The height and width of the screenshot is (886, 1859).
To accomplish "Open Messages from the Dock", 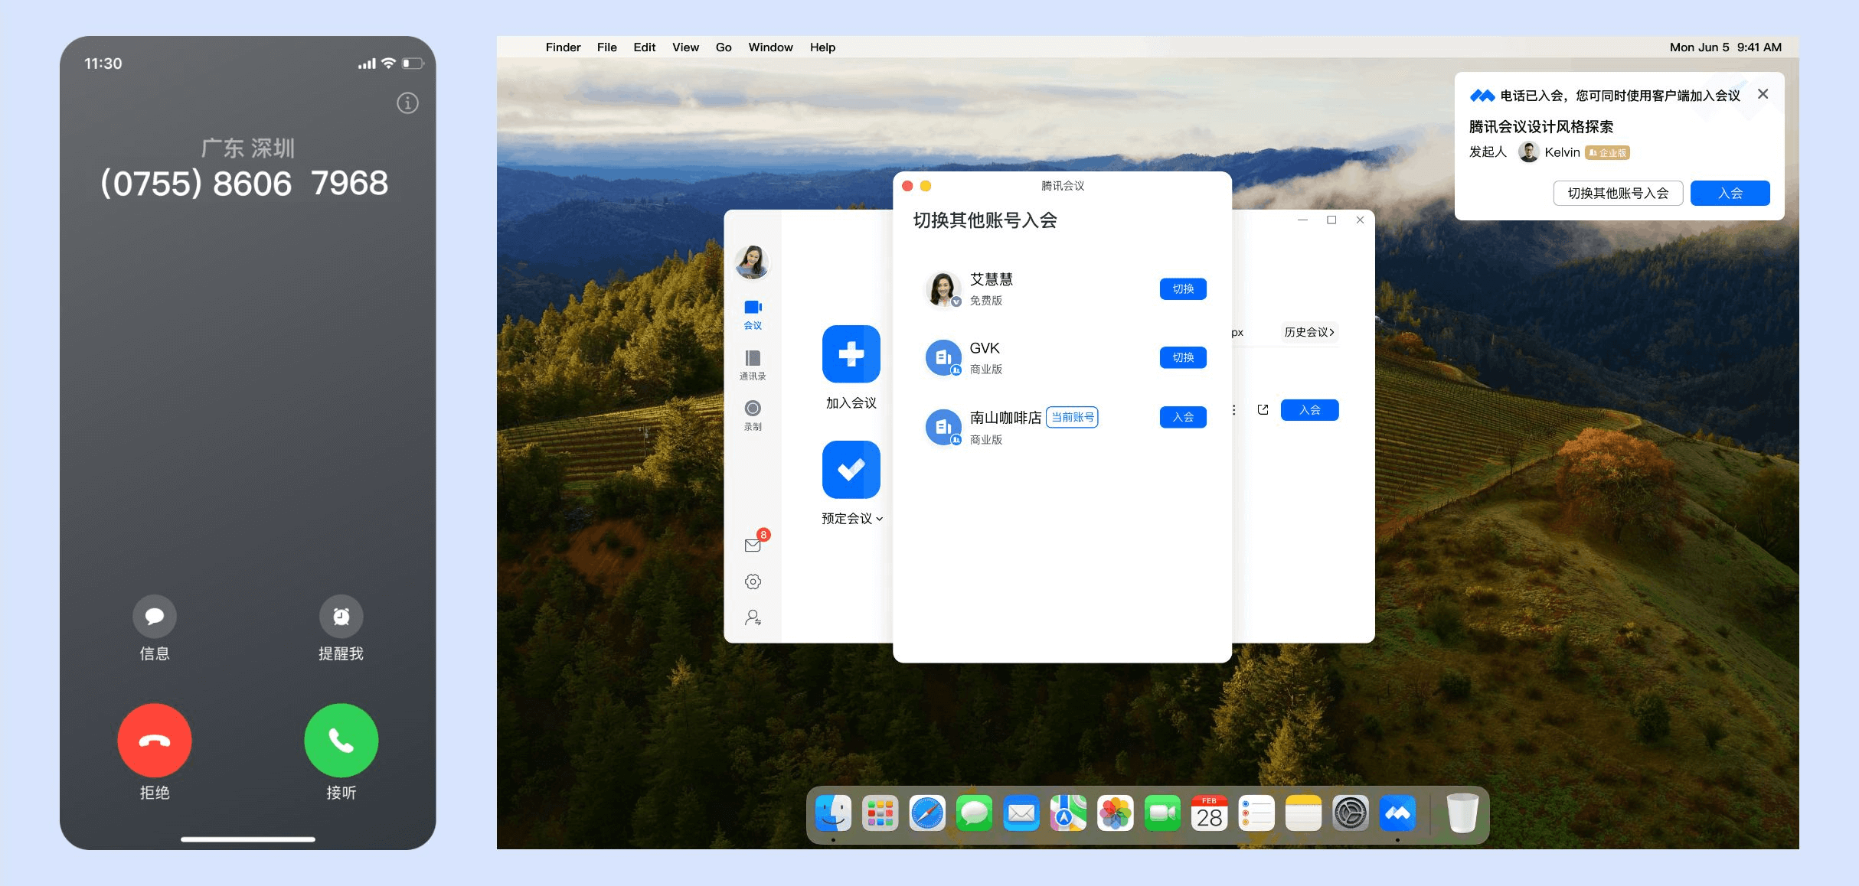I will tap(975, 813).
